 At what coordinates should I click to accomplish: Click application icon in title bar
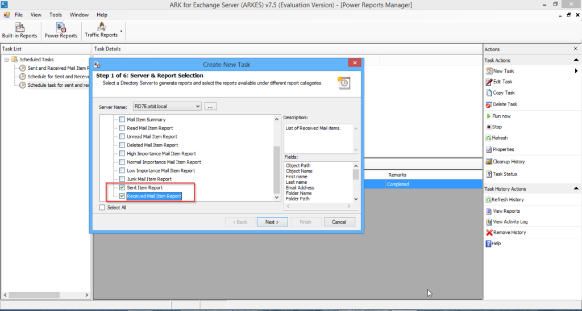click(x=4, y=5)
